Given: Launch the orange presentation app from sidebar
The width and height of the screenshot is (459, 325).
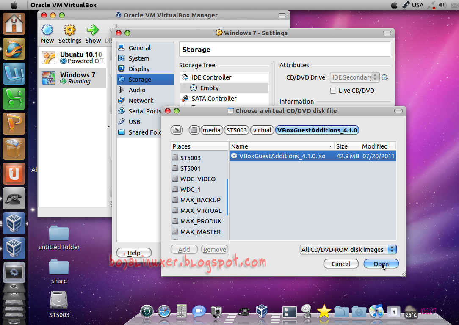Looking at the screenshot, I should [14, 124].
